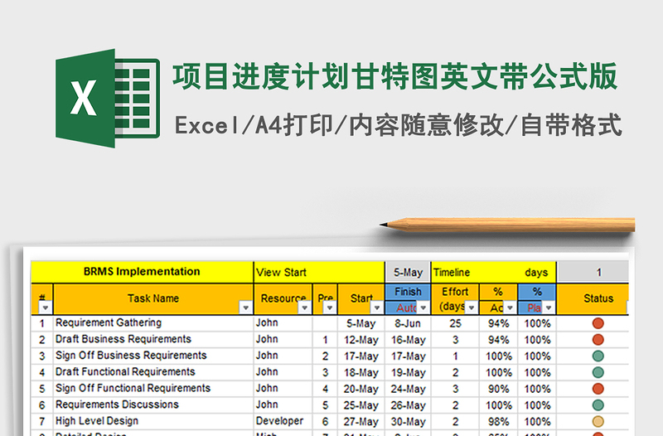The height and width of the screenshot is (436, 663).
Task: Expand the Start column filter arrow
Action: pos(377,308)
